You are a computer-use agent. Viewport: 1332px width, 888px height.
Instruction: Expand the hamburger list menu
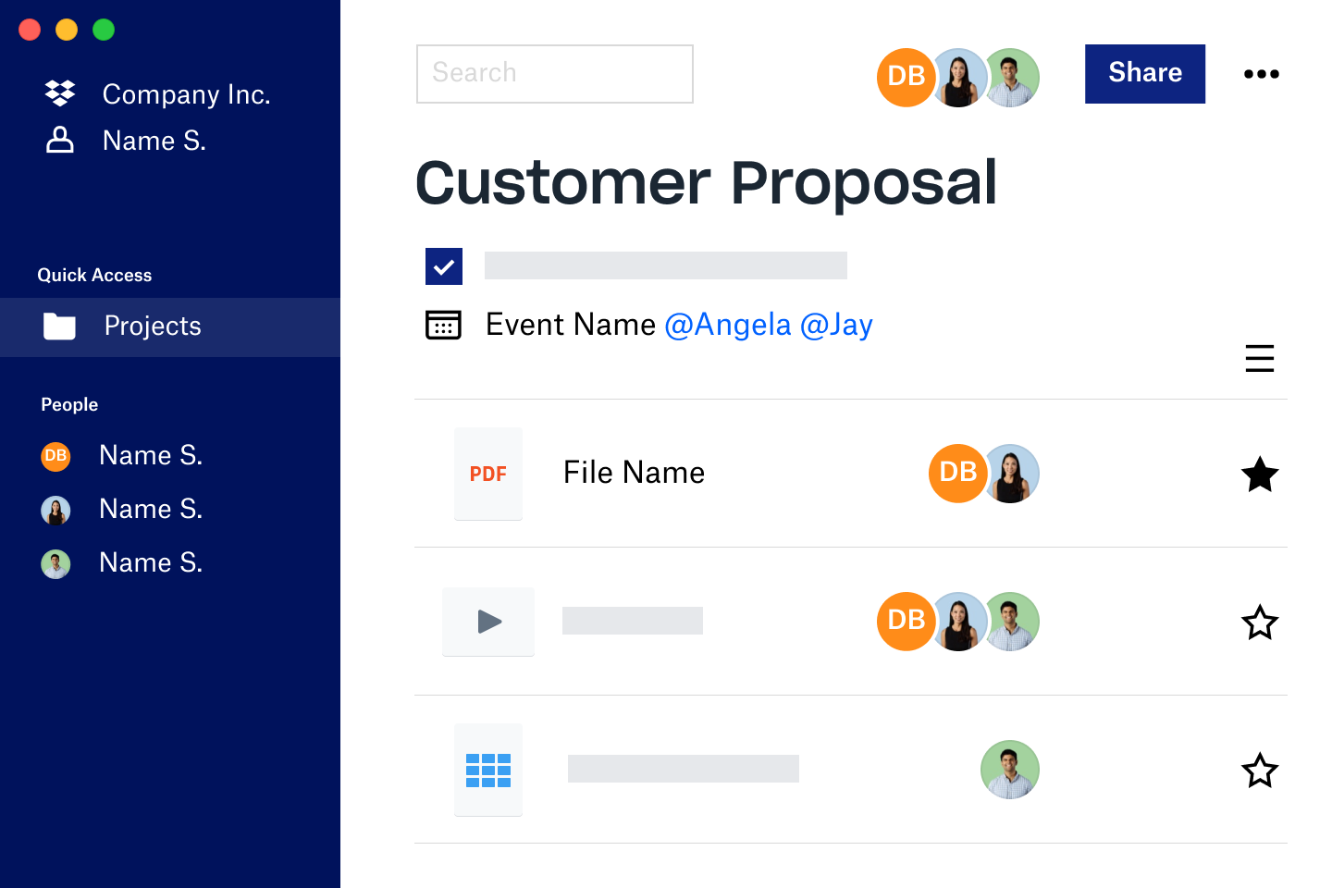(1260, 358)
